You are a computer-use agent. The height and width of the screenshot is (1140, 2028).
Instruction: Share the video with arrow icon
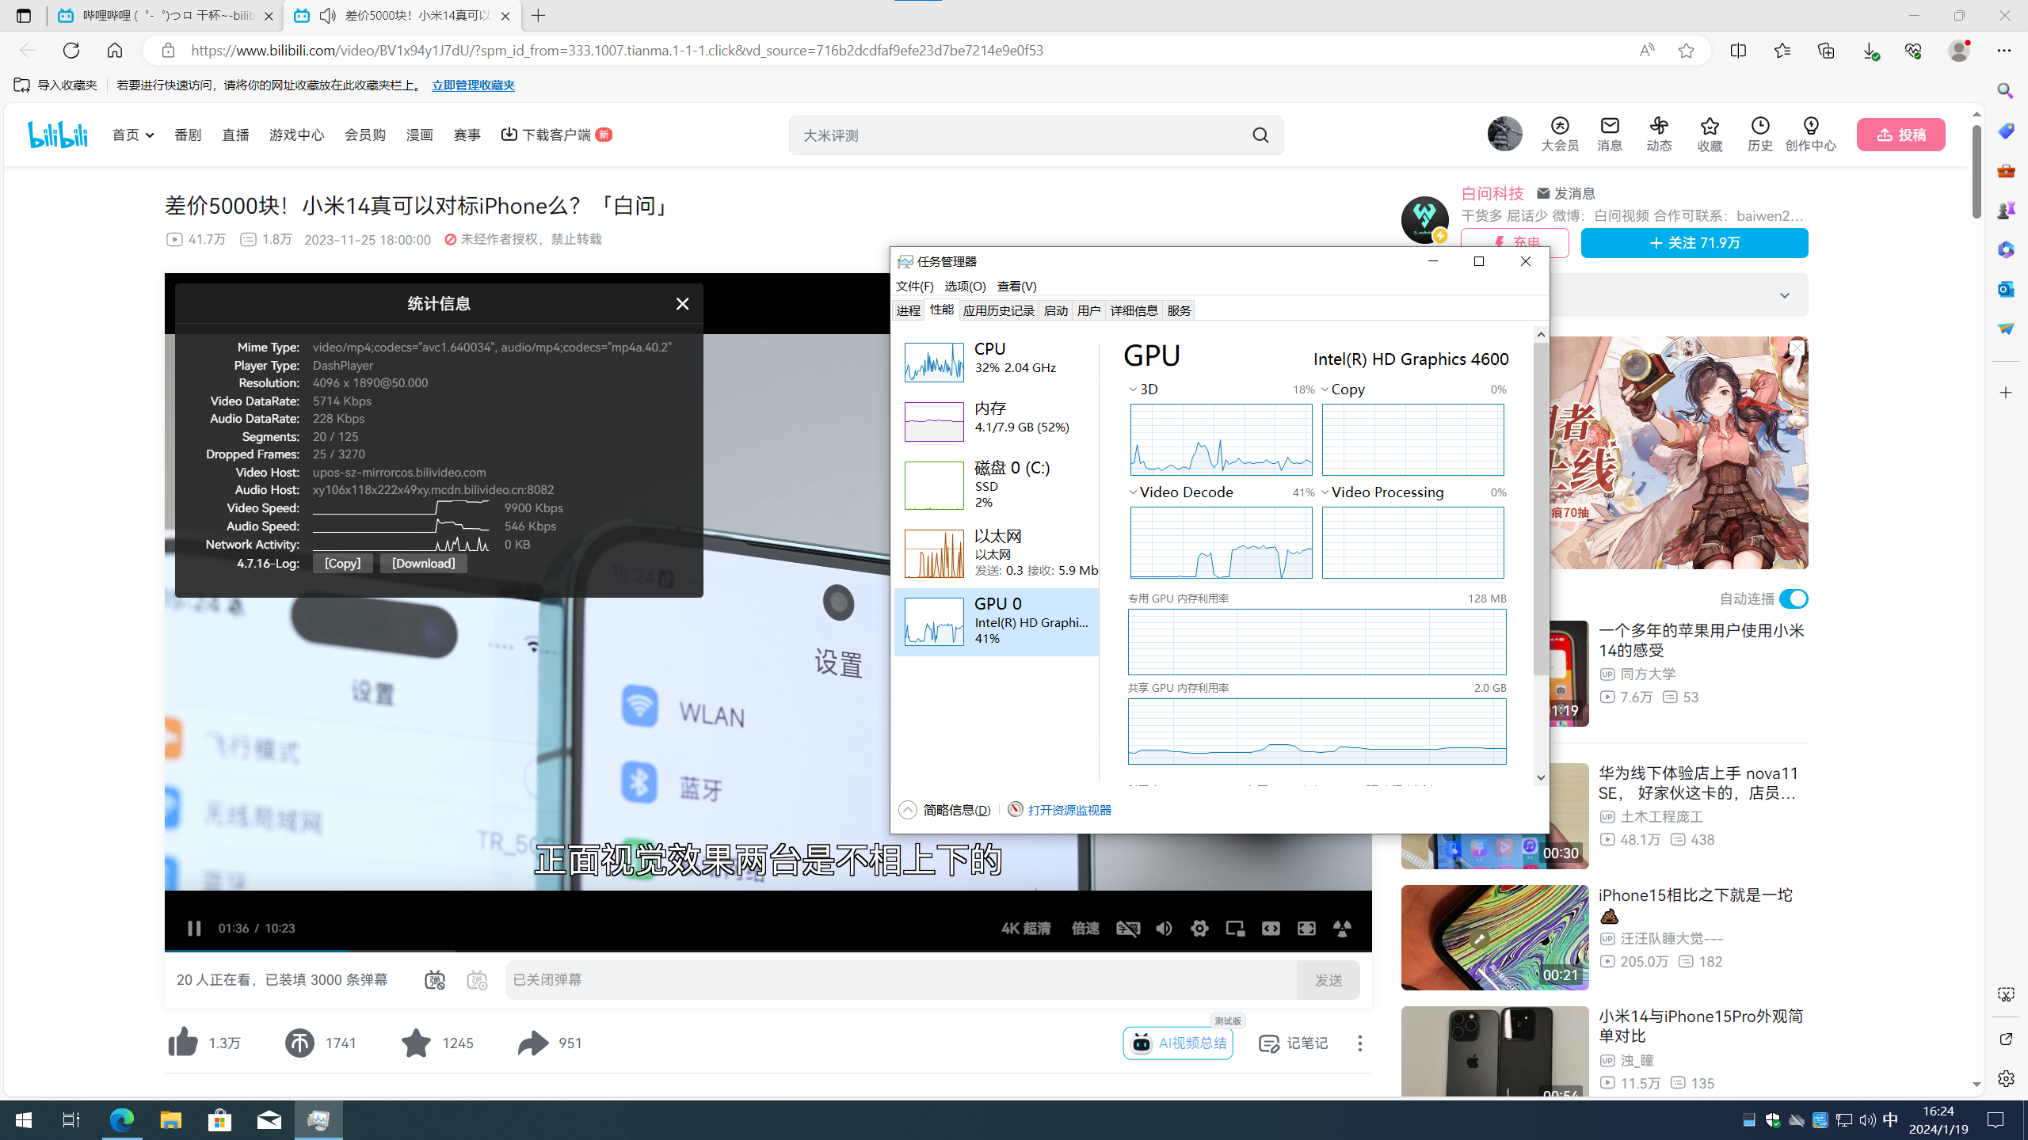tap(532, 1043)
